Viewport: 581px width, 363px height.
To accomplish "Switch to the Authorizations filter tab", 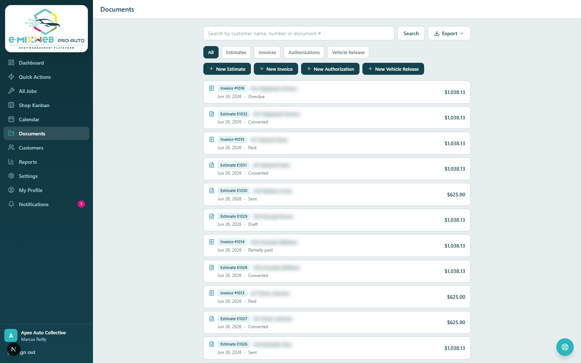I will tap(304, 52).
